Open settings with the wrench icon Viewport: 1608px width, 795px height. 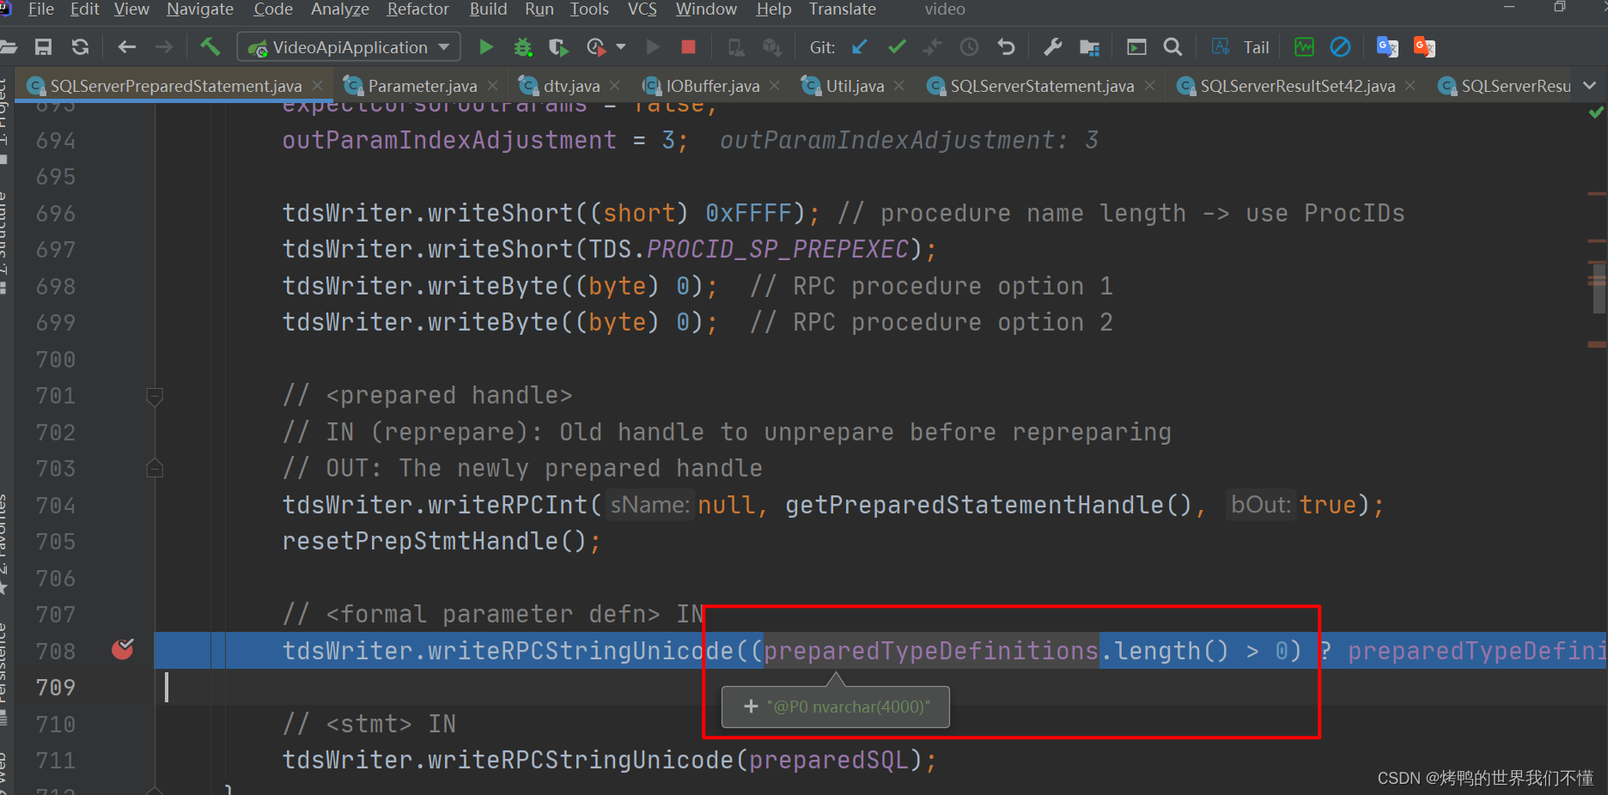tap(1053, 47)
